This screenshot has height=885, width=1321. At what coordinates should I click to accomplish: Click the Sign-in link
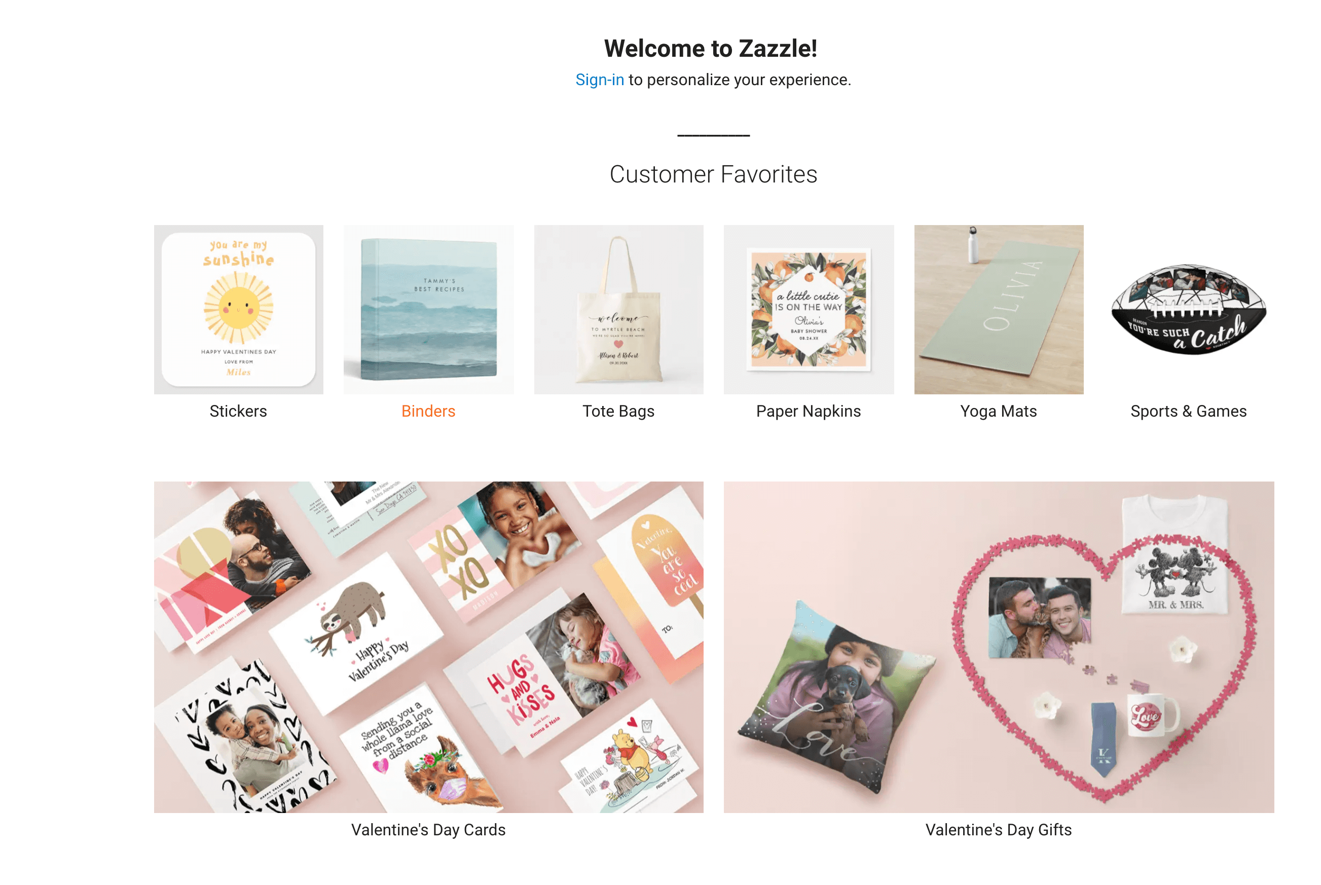(599, 80)
